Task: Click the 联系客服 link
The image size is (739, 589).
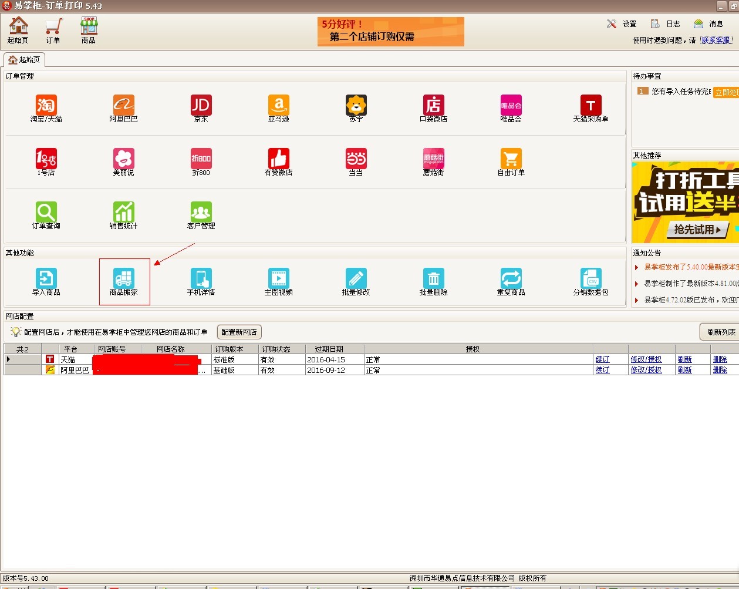Action: 716,41
